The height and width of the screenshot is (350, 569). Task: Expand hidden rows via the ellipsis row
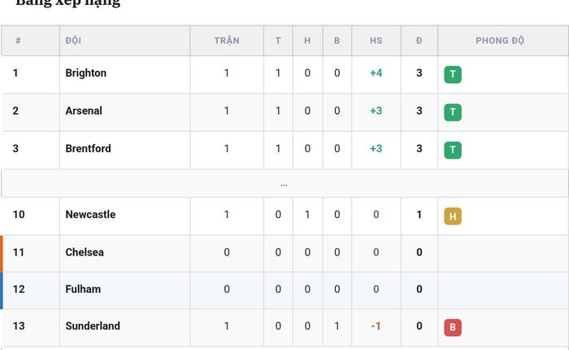pyautogui.click(x=284, y=184)
